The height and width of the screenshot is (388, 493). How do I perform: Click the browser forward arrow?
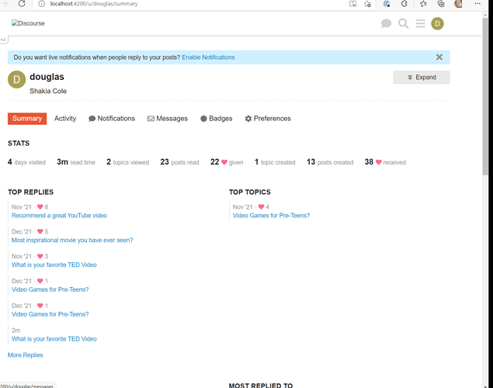click(5, 4)
